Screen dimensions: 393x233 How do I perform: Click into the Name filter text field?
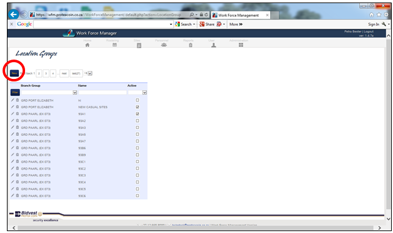click(103, 93)
